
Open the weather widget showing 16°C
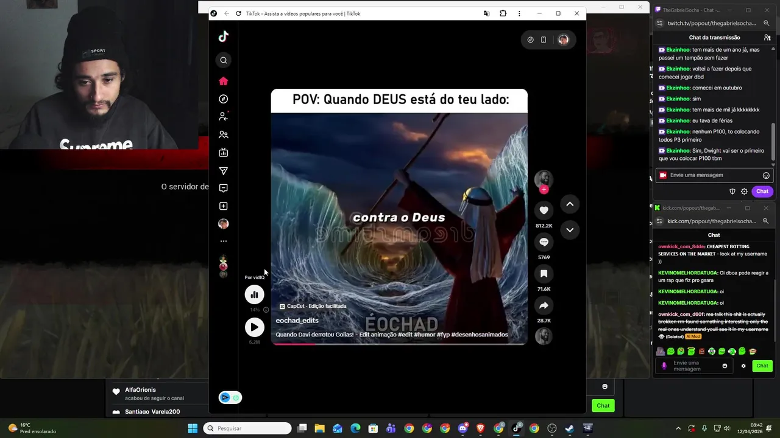click(x=32, y=428)
